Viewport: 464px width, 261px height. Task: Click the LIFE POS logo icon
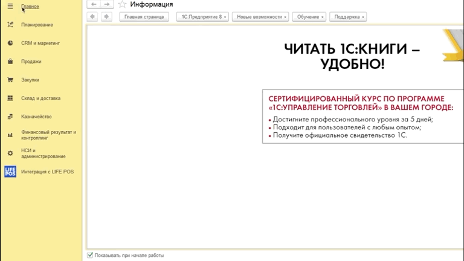(x=10, y=172)
